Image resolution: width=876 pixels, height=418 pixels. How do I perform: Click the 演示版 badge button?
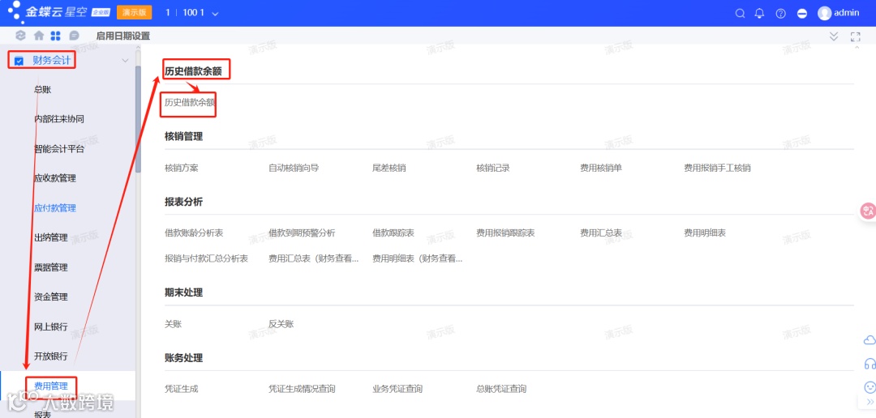134,12
